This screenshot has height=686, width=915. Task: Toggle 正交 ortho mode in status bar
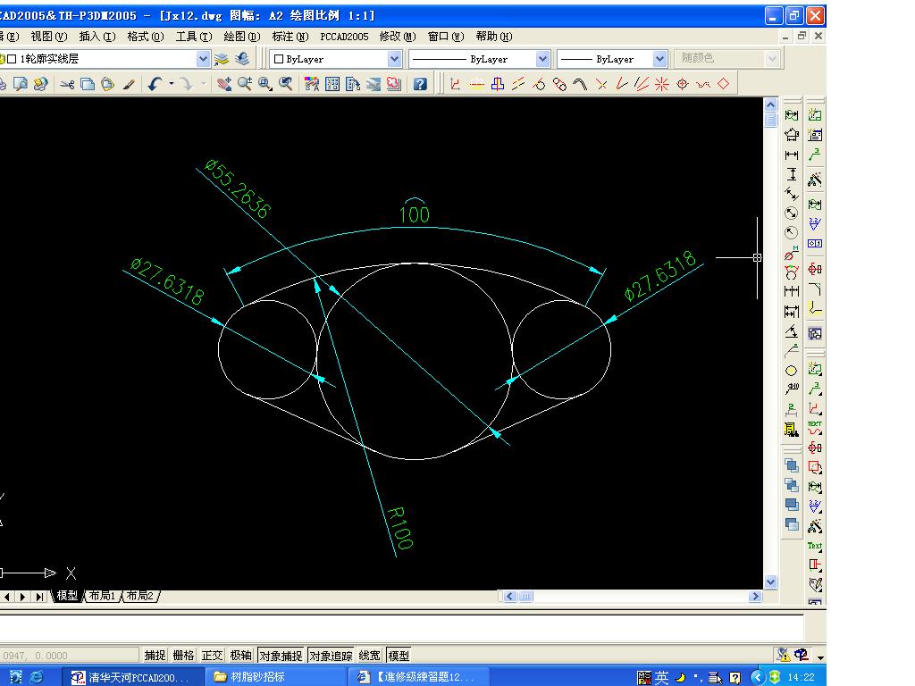click(212, 655)
